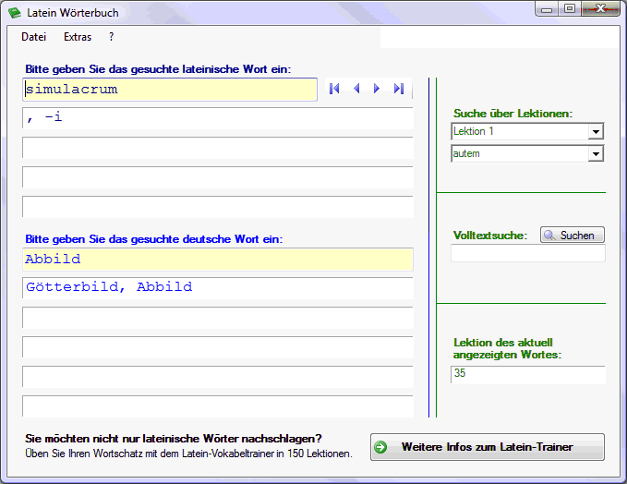Open the Extras menu
Image resolution: width=627 pixels, height=484 pixels.
(78, 38)
